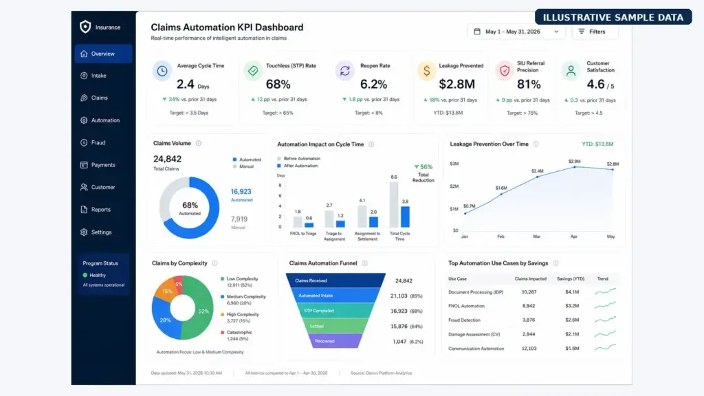Click the "Catastrophic" legend label

pos(239,333)
